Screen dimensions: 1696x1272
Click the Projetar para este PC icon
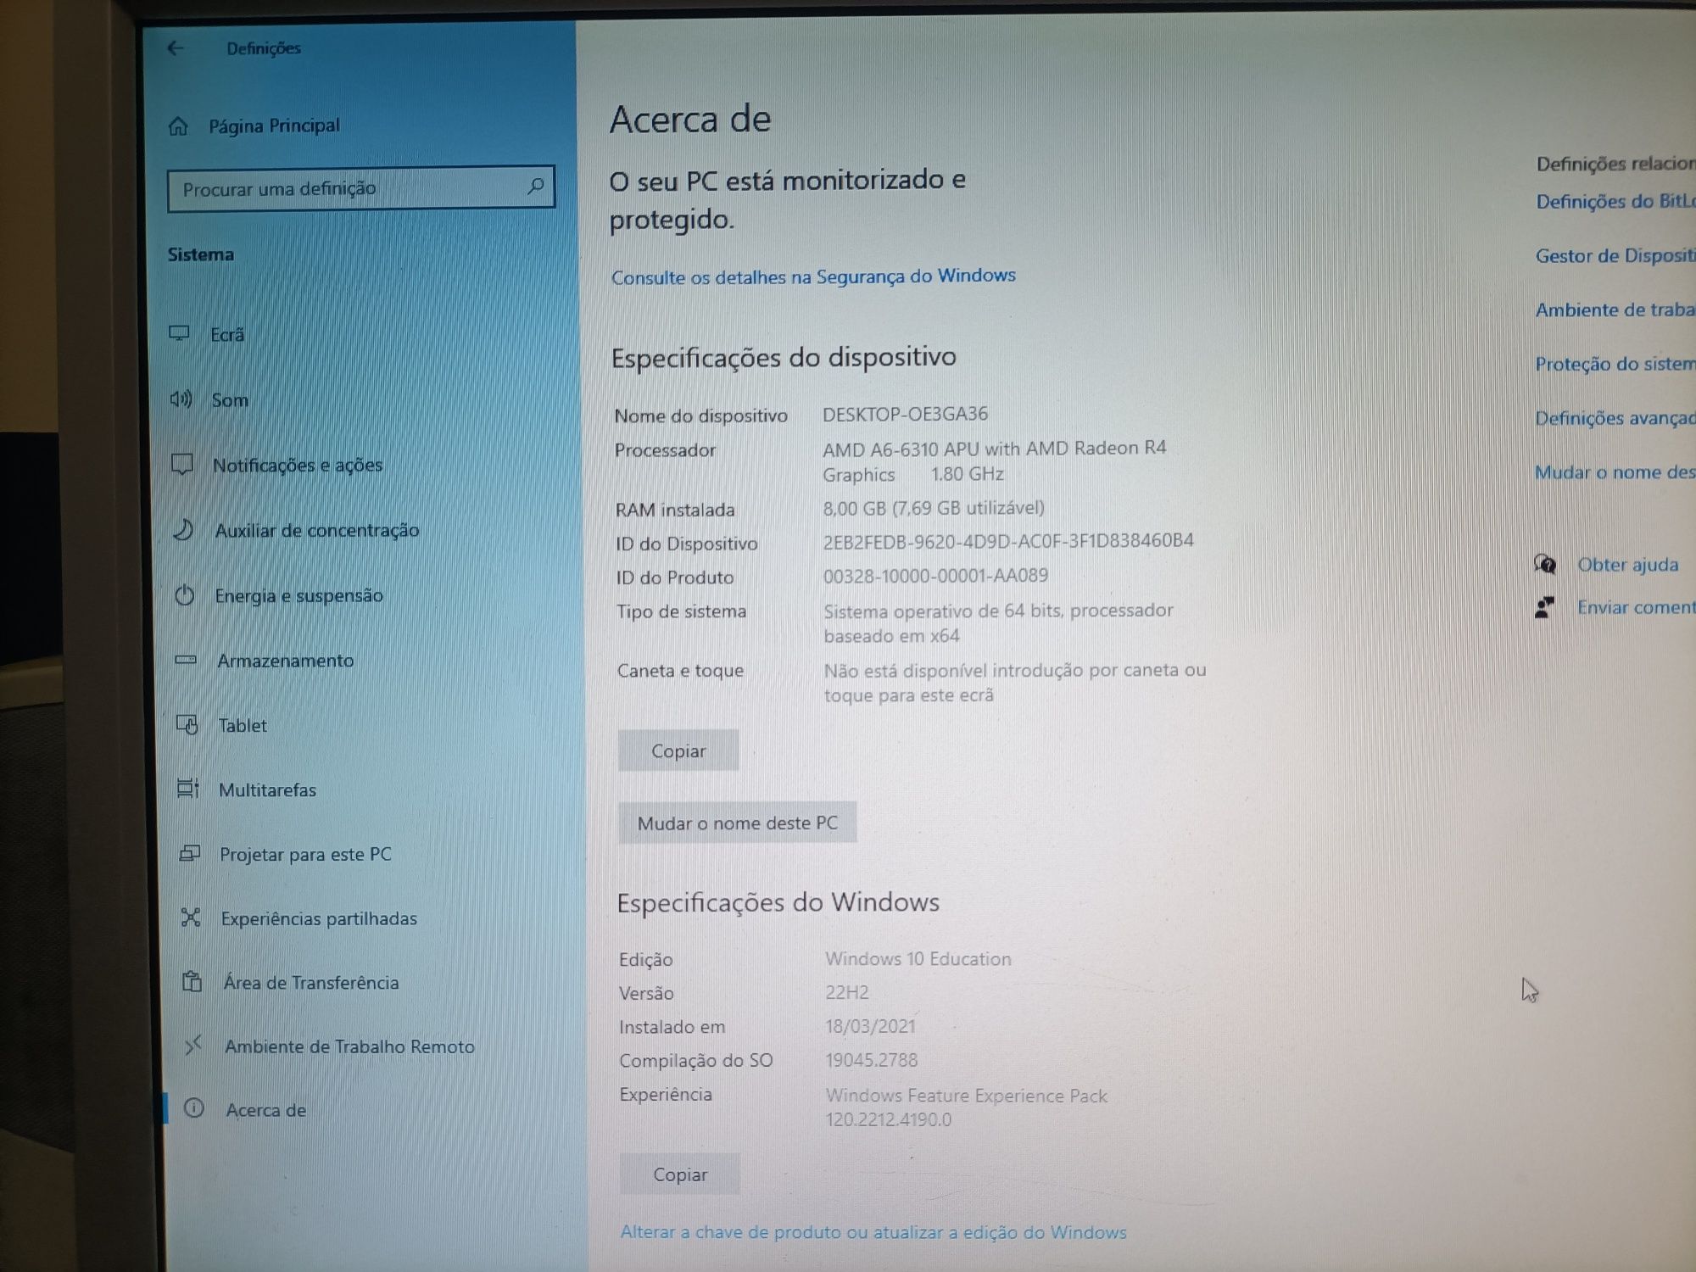click(x=190, y=853)
